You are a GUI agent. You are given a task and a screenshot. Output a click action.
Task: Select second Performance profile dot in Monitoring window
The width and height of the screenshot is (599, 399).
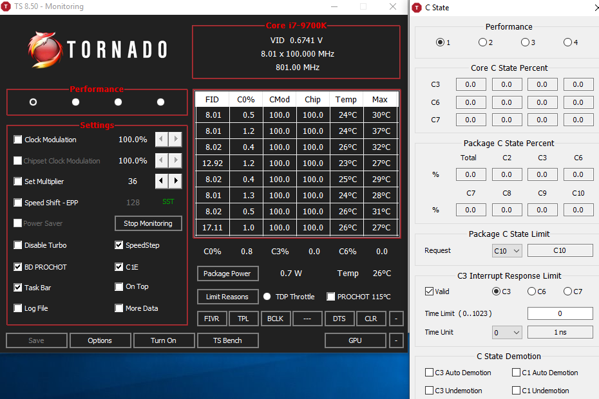(75, 102)
